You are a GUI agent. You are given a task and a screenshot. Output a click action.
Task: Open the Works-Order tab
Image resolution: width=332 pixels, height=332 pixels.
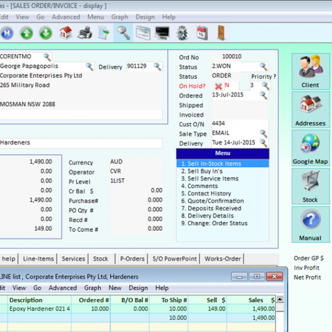tap(223, 259)
